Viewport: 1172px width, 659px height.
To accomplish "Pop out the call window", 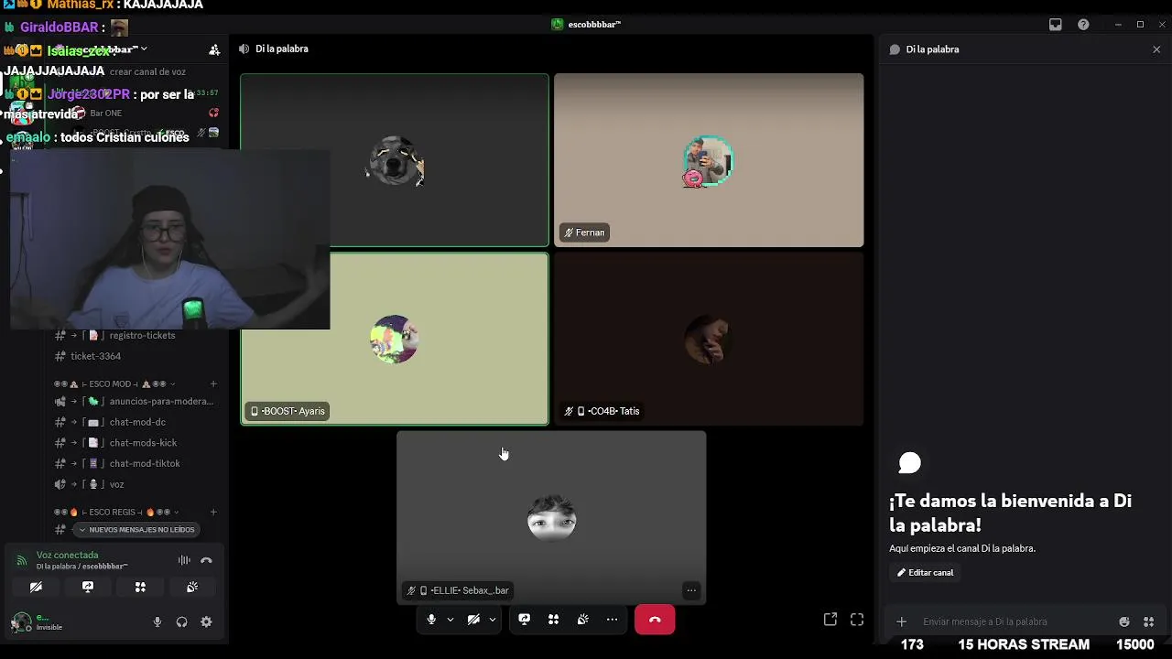I will [x=830, y=620].
